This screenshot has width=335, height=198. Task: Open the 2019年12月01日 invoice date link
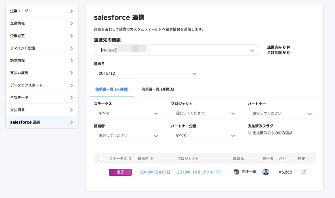155,172
